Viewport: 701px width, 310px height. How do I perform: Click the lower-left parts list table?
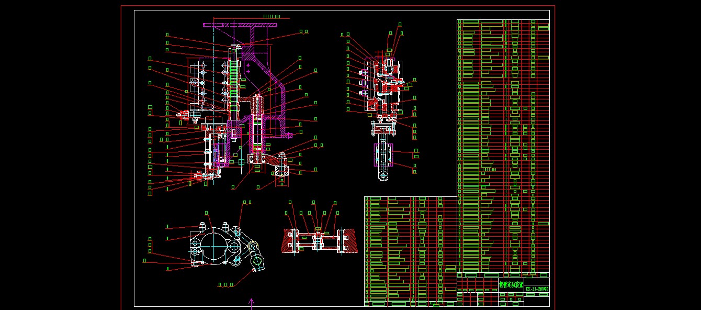[411, 251]
